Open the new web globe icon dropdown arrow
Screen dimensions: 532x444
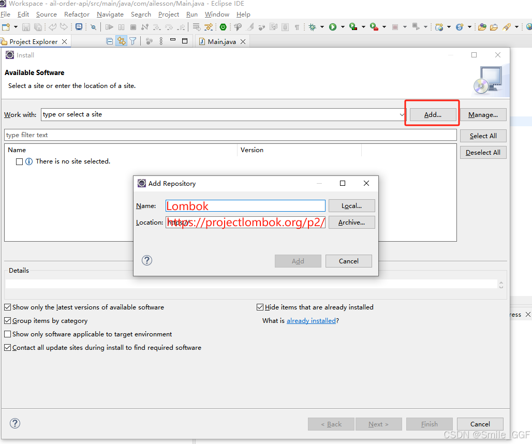449,27
